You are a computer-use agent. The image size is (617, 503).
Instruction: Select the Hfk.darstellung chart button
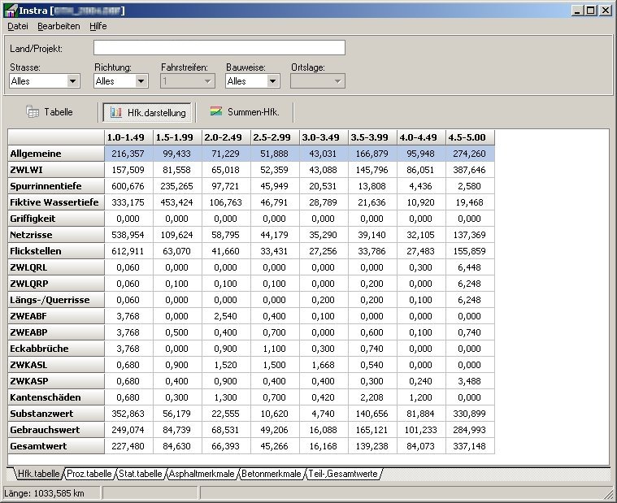148,112
